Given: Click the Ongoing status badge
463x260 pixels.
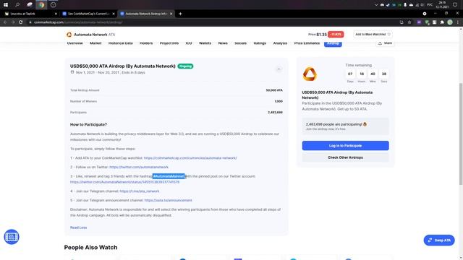Looking at the screenshot, I should (x=185, y=66).
